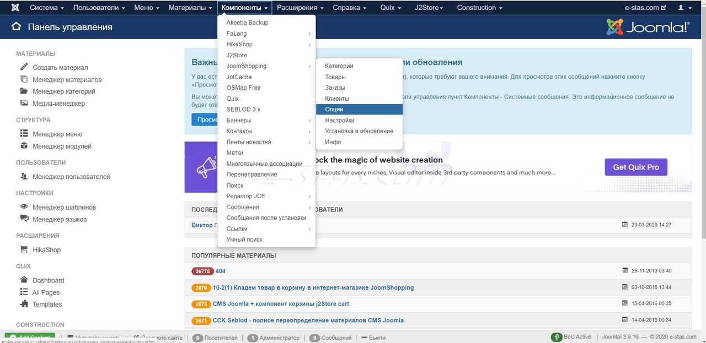Open 10-2(1) Кладем товар в корзину link
The height and width of the screenshot is (343, 706).
[x=313, y=287]
